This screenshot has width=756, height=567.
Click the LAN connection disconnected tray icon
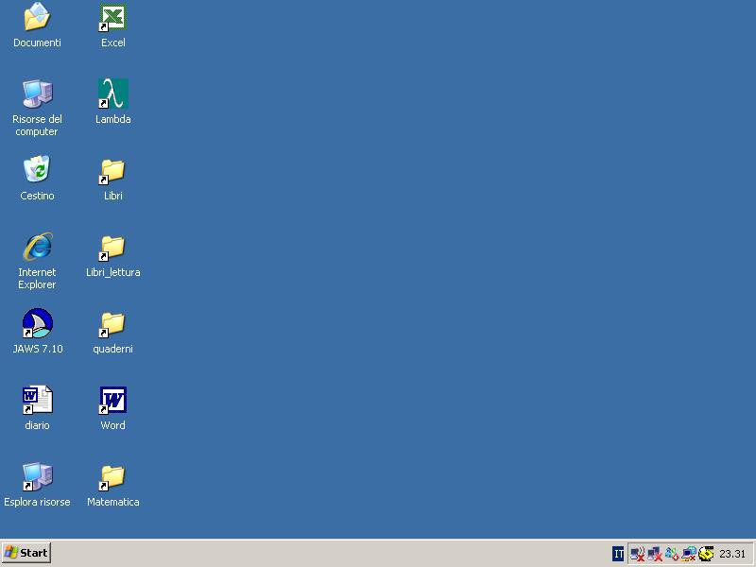[654, 554]
